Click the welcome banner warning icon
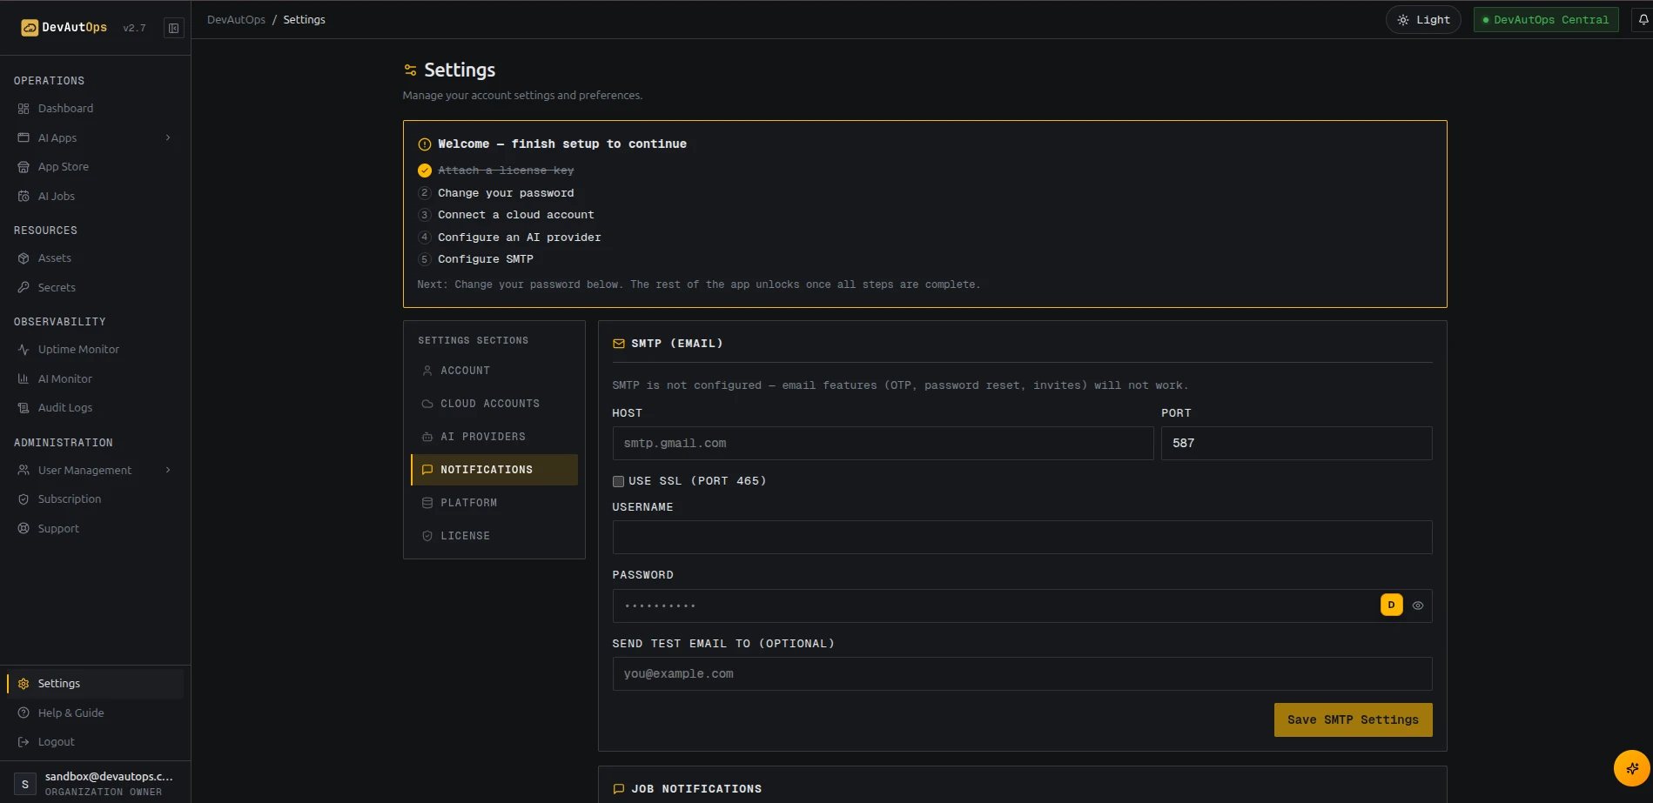The image size is (1653, 803). pyautogui.click(x=425, y=144)
